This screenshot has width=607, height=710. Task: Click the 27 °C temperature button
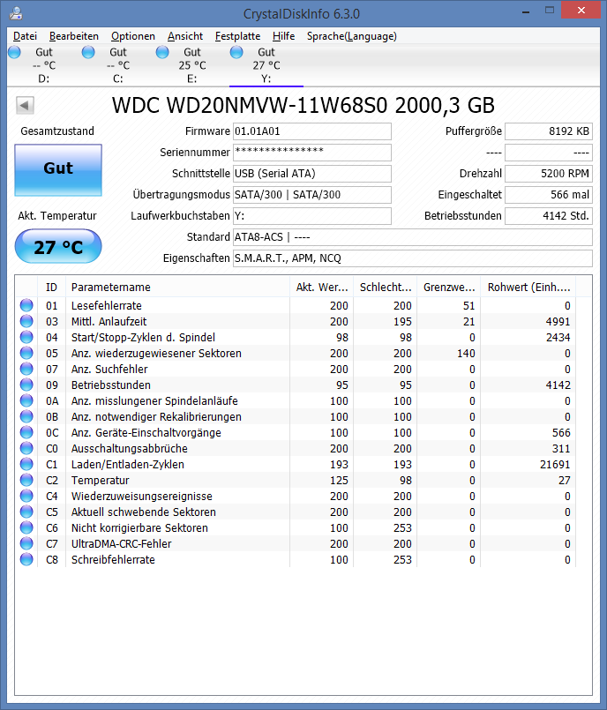pos(58,246)
